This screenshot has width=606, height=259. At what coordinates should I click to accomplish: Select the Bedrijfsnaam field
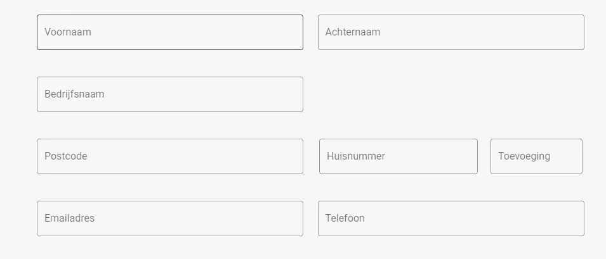click(169, 94)
